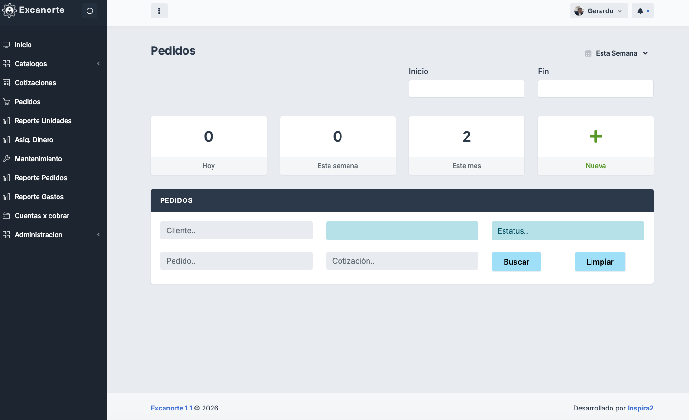
Task: Expand the Administracion submenu arrow
Action: 98,235
